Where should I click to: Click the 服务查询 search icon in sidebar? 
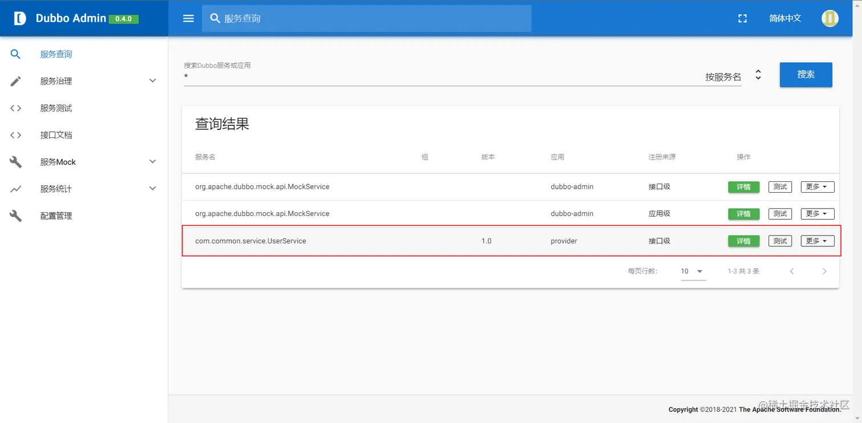(16, 54)
